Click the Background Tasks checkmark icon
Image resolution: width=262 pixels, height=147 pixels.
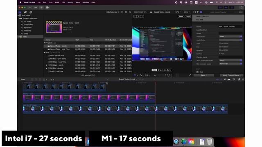[x=41, y=7]
